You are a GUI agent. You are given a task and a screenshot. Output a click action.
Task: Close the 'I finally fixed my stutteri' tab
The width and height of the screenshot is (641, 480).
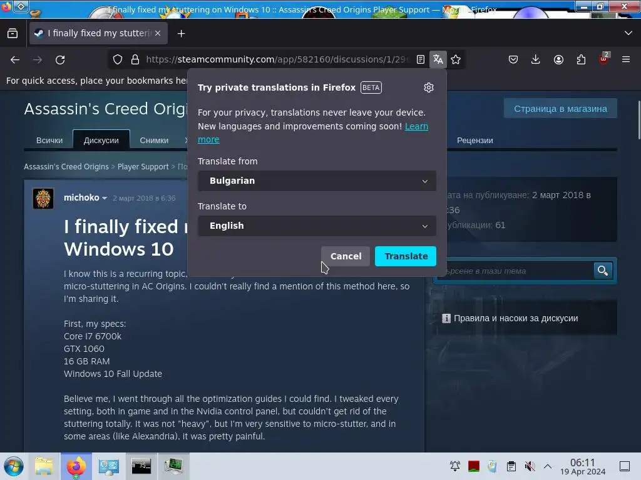(x=158, y=33)
